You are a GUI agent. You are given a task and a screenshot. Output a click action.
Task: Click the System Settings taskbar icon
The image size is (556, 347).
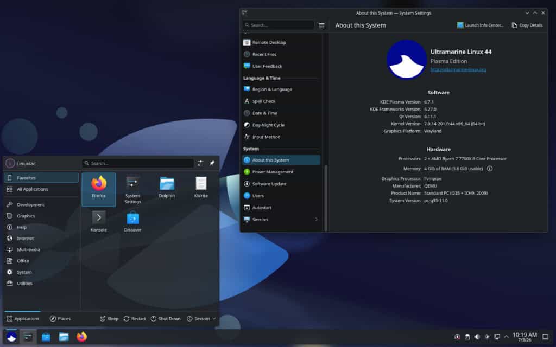pyautogui.click(x=28, y=337)
